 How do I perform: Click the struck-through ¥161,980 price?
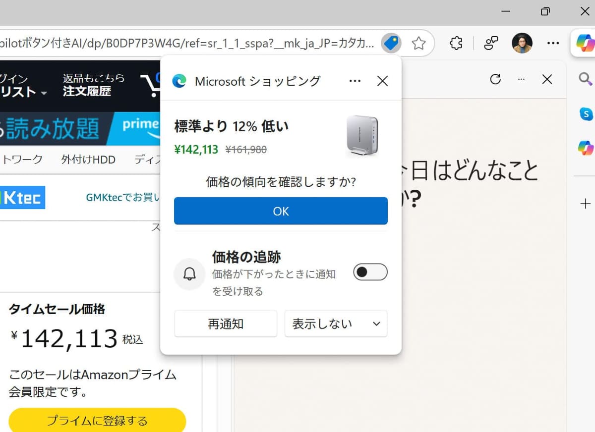click(x=246, y=149)
